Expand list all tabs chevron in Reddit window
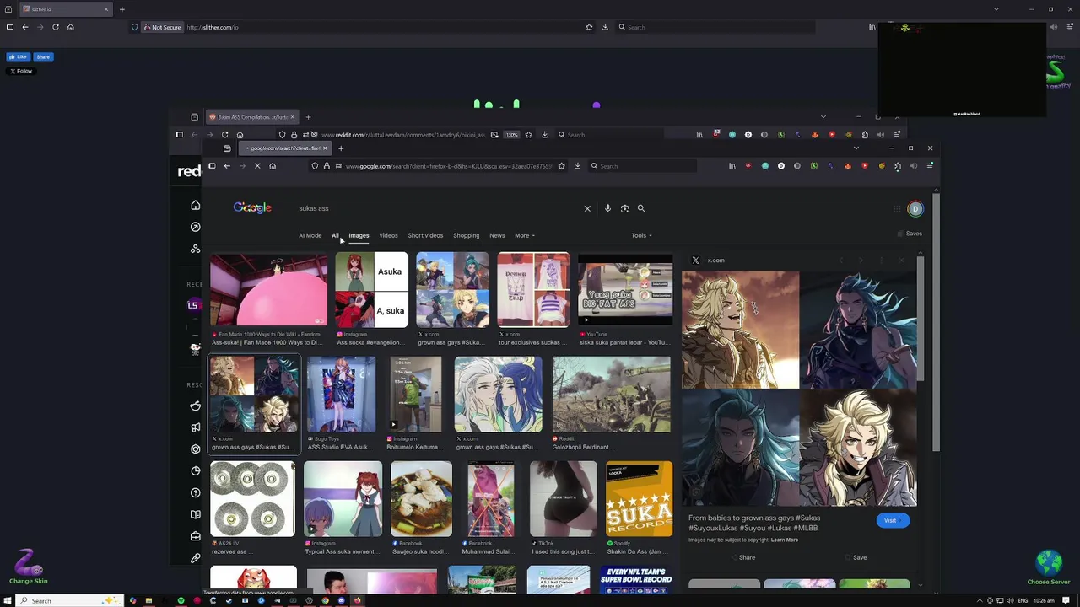1080x607 pixels. click(823, 117)
